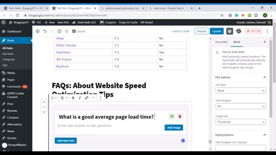Open GDPR Cookie Consent menu
The width and height of the screenshot is (276, 155).
(16, 95)
